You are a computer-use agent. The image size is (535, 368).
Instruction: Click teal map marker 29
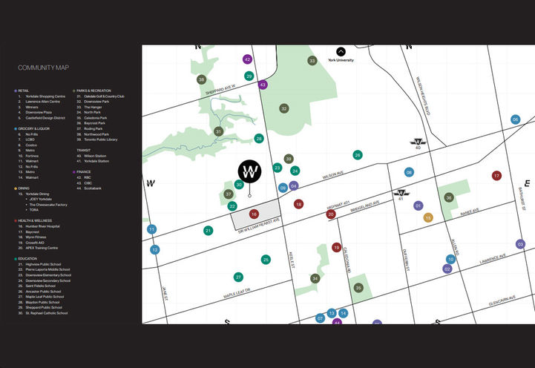click(249, 76)
